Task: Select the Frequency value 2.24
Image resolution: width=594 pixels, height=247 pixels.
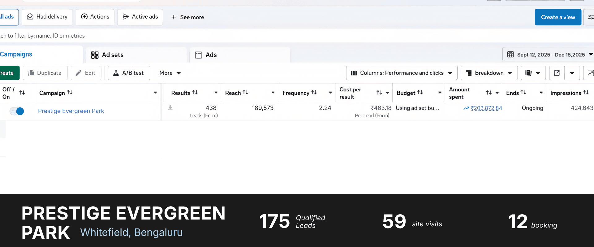Action: (x=325, y=108)
